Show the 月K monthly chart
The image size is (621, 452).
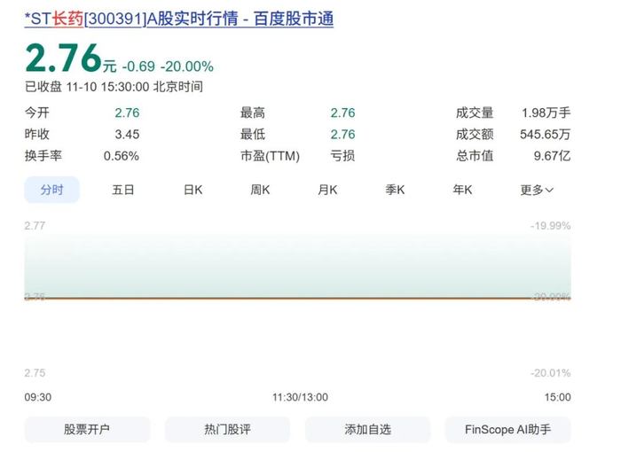click(x=327, y=190)
